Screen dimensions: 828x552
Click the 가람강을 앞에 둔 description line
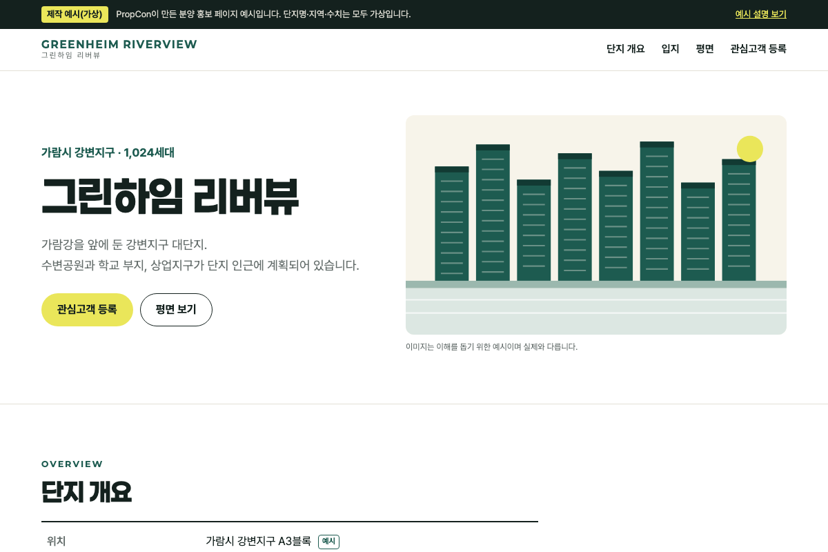[124, 244]
